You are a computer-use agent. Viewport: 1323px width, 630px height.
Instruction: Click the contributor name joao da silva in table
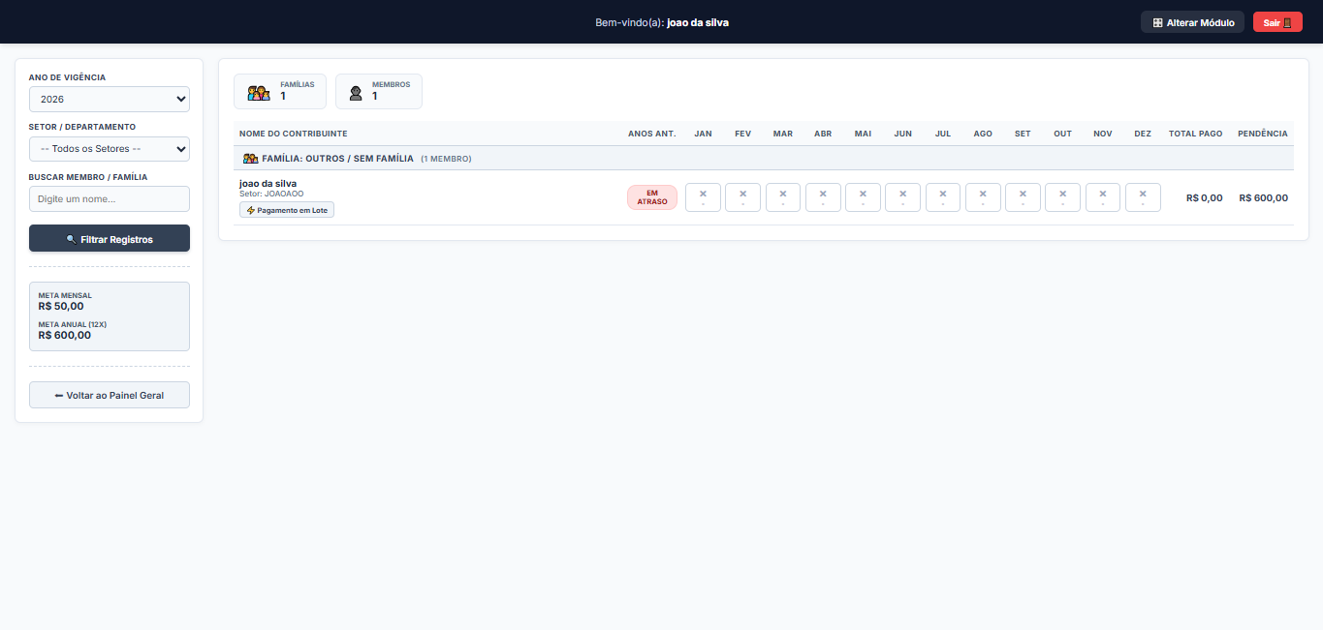[x=268, y=183]
